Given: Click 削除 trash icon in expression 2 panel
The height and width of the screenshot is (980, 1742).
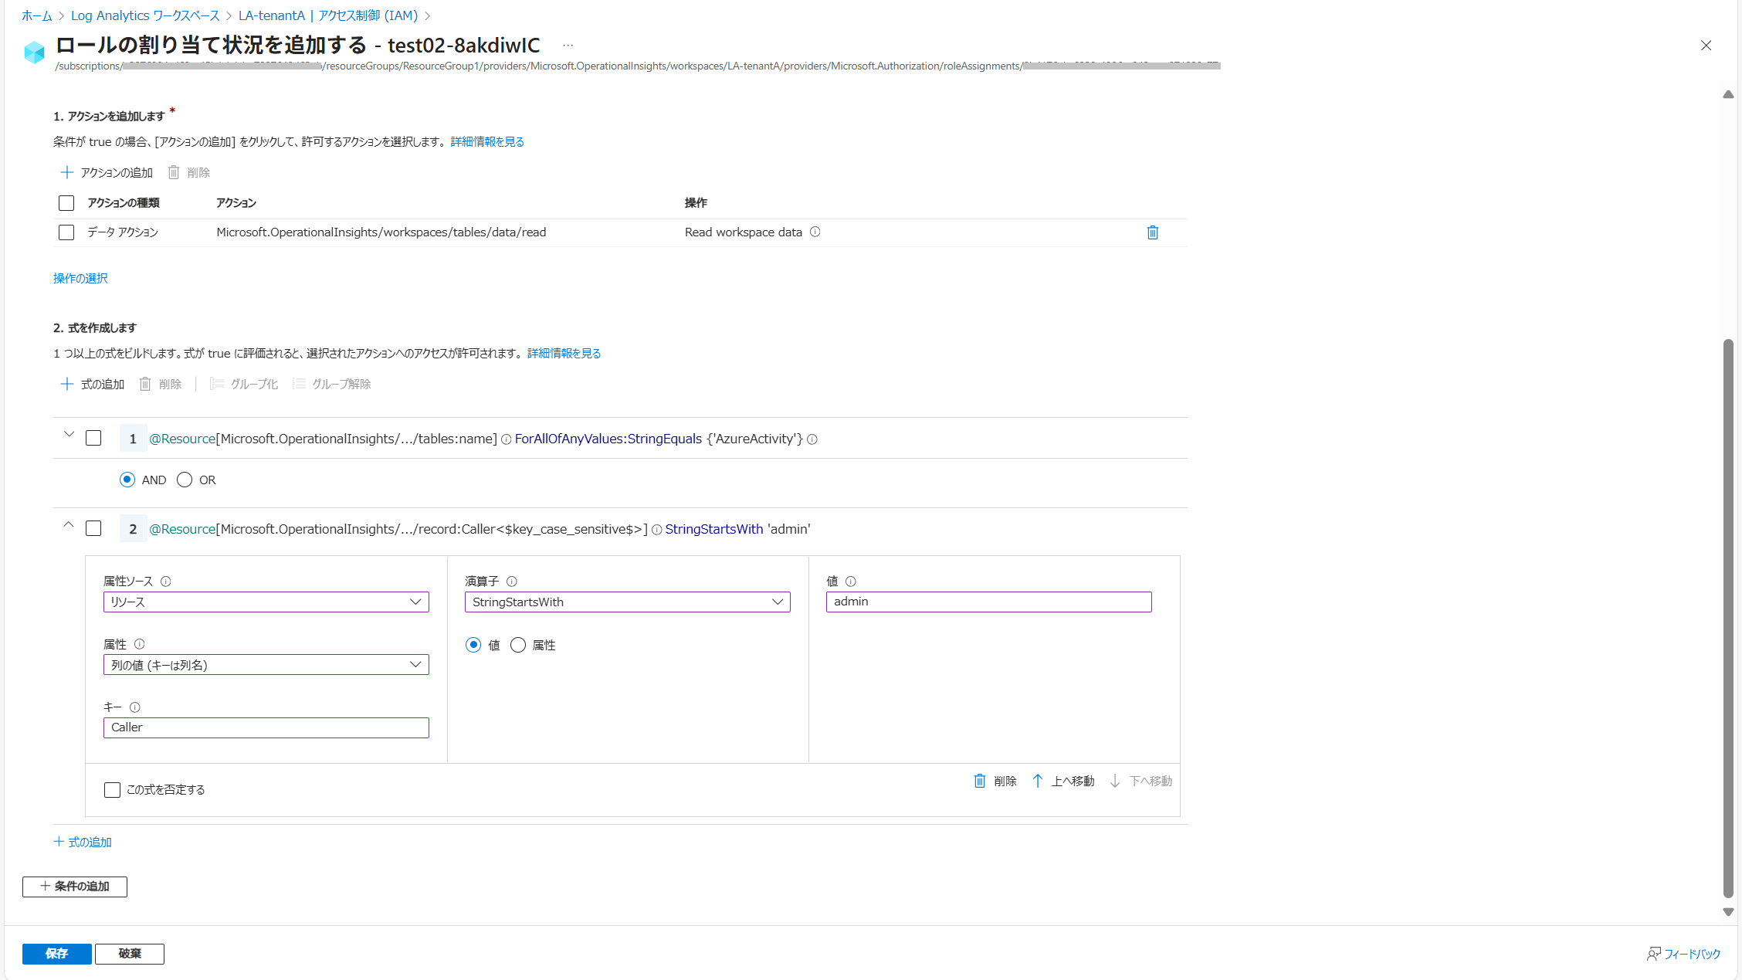Looking at the screenshot, I should coord(979,781).
